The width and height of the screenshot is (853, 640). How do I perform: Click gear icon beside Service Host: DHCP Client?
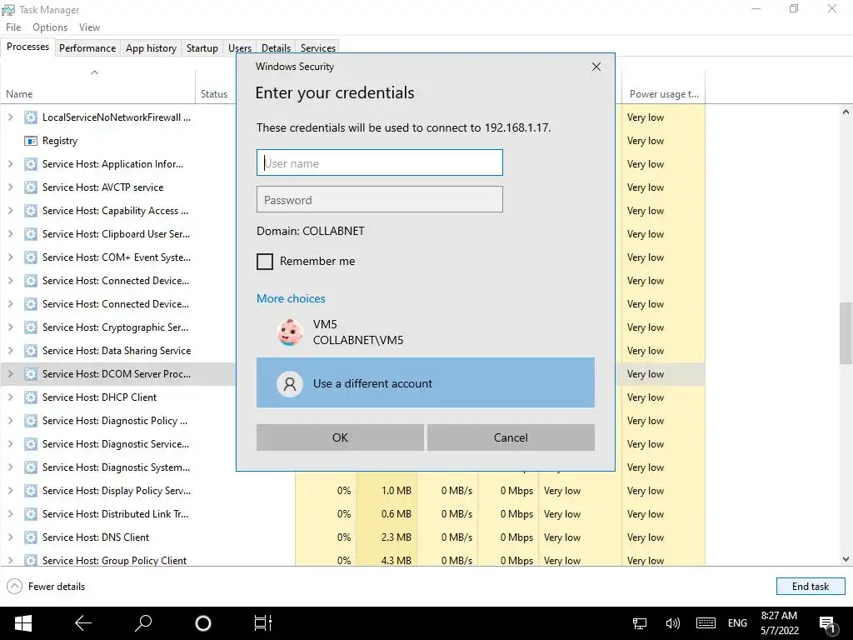31,397
